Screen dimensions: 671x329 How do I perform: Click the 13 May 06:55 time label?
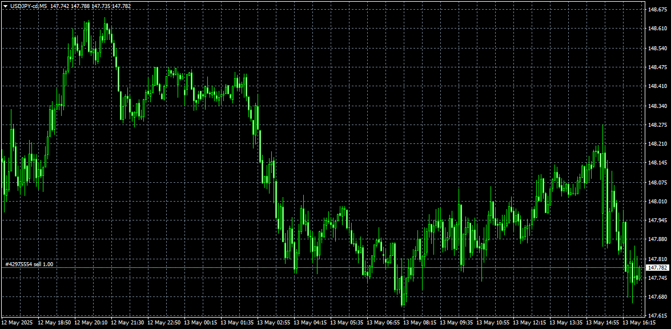(x=383, y=322)
